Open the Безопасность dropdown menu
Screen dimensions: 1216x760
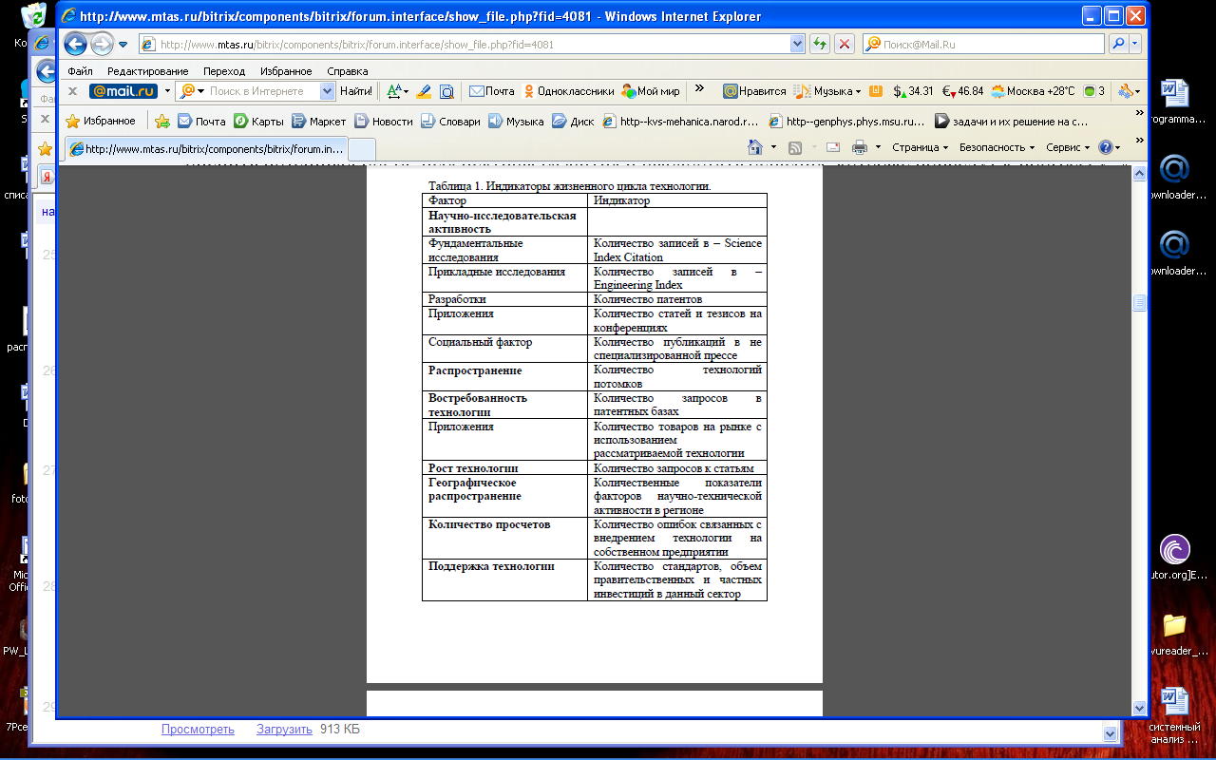click(x=997, y=147)
